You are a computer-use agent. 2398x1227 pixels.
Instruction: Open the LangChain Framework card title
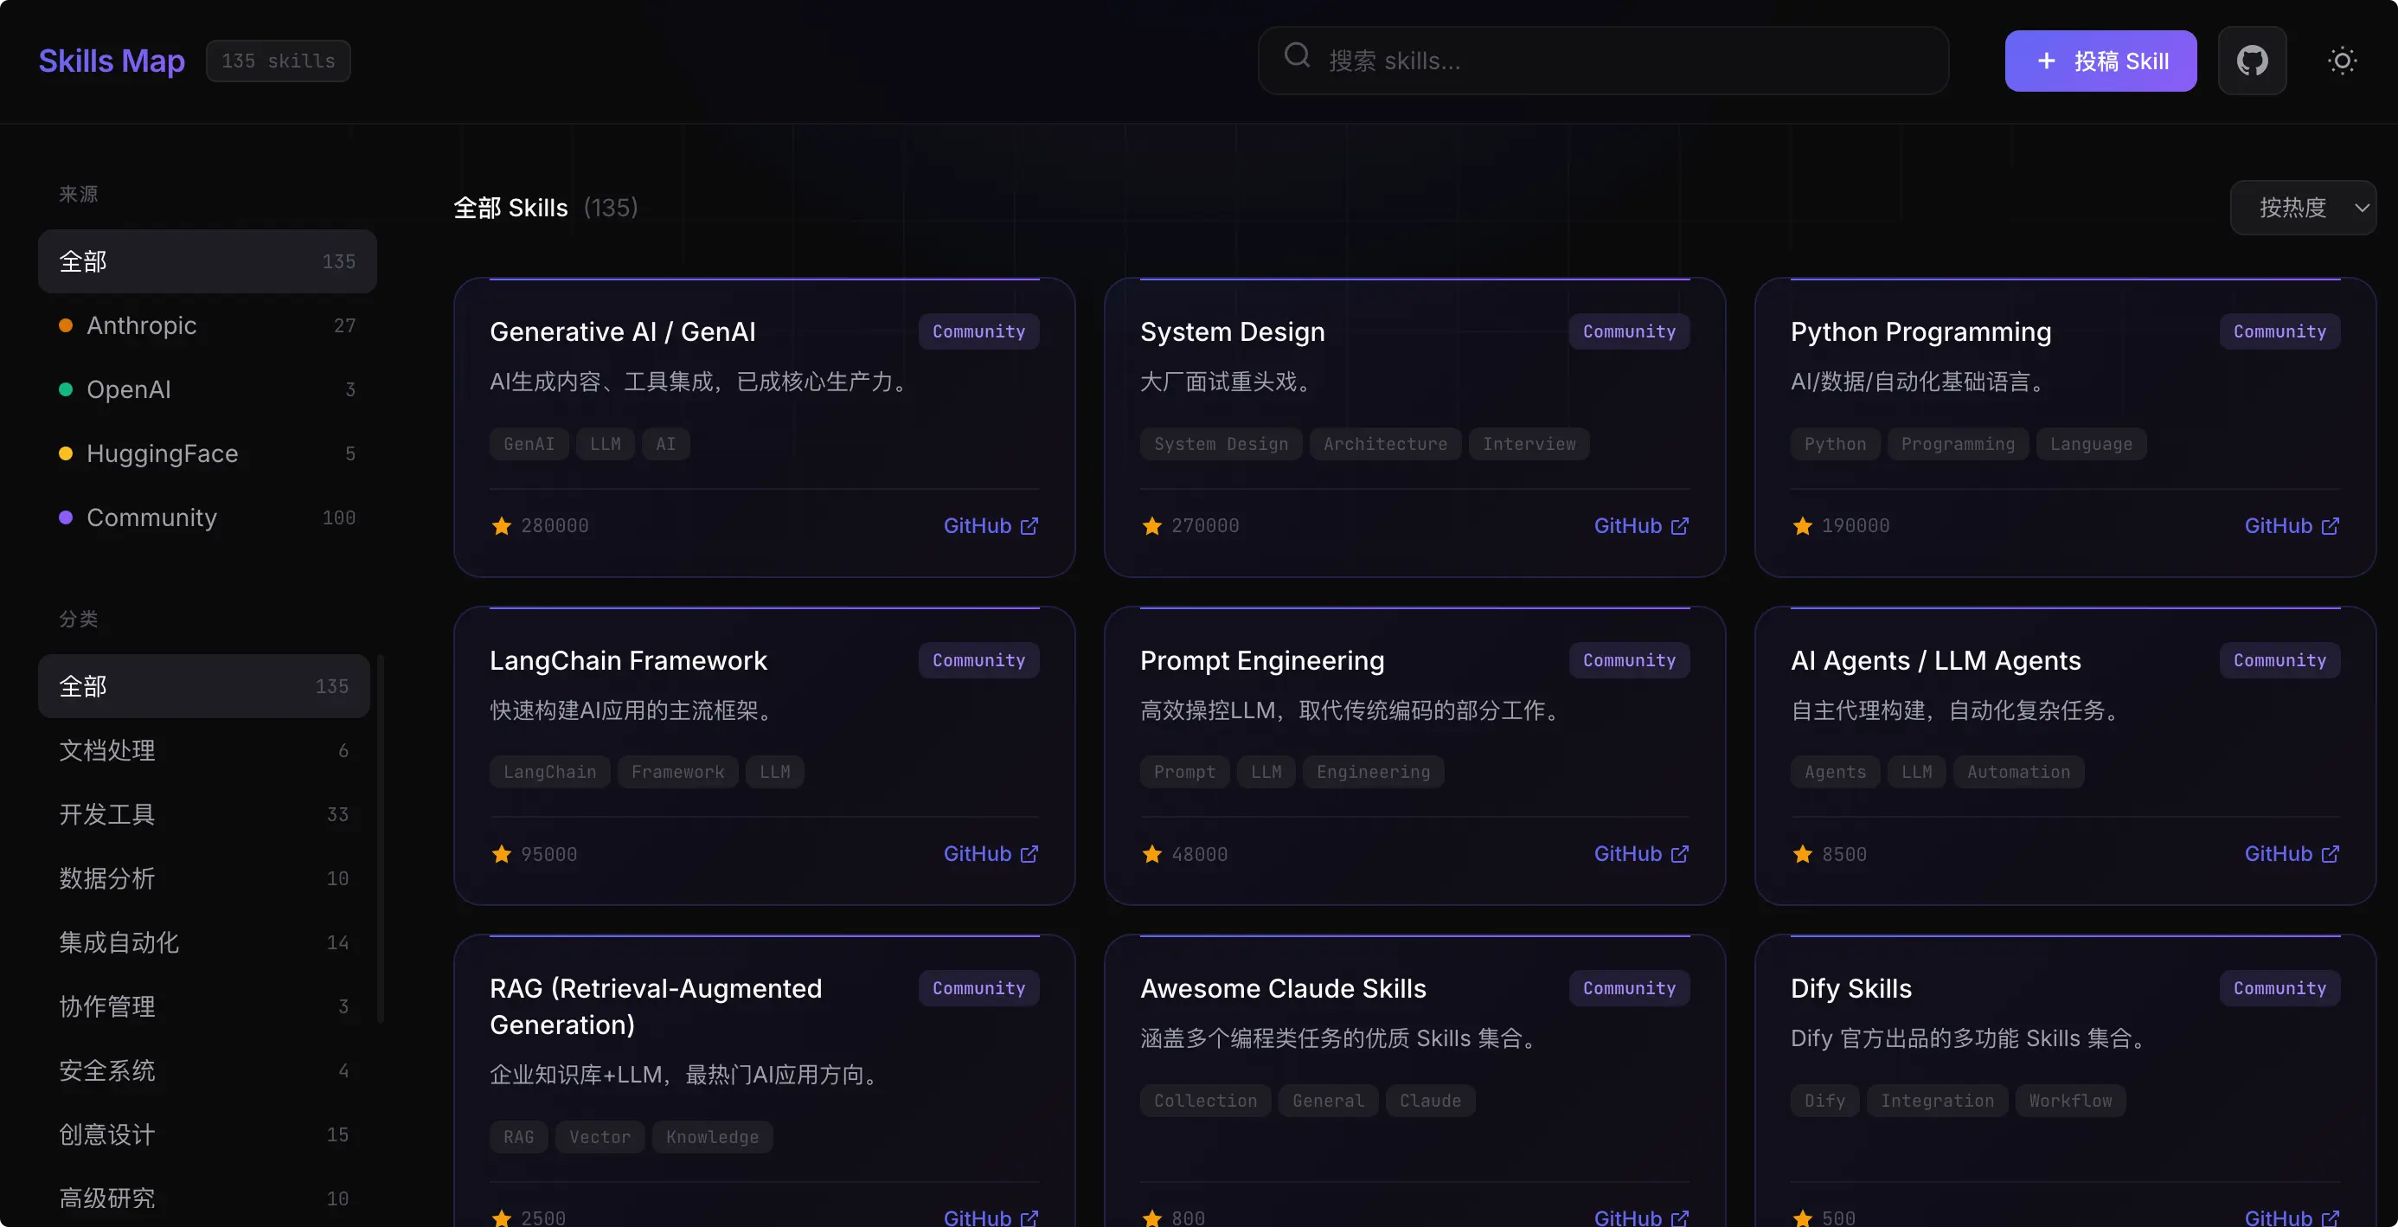(628, 660)
